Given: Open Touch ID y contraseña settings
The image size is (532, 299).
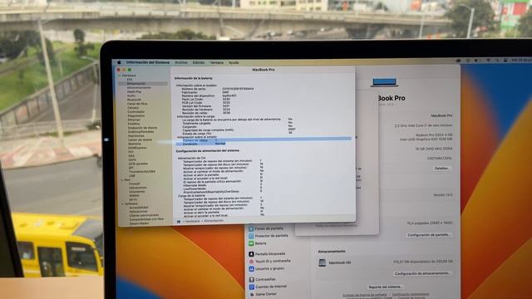Looking at the screenshot, I should [x=269, y=262].
